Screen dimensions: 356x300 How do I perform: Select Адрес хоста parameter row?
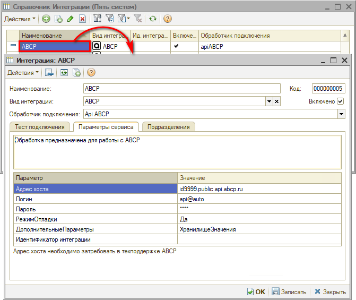click(x=95, y=189)
